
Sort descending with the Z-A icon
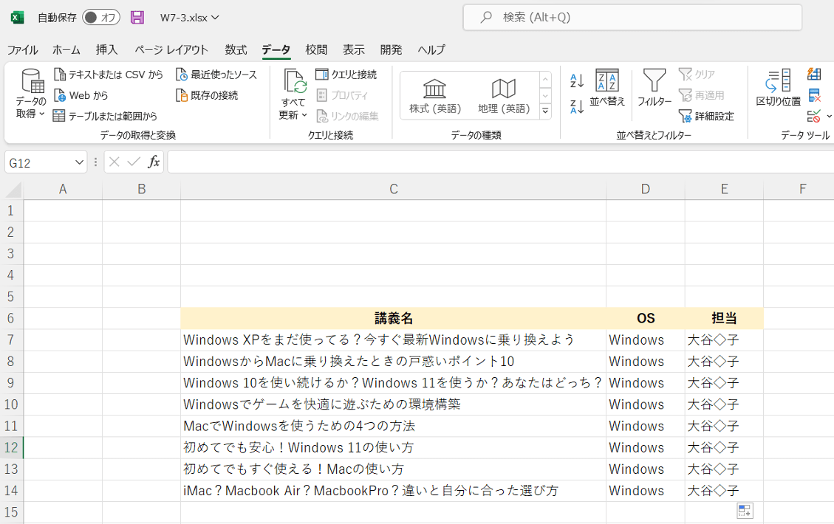577,107
